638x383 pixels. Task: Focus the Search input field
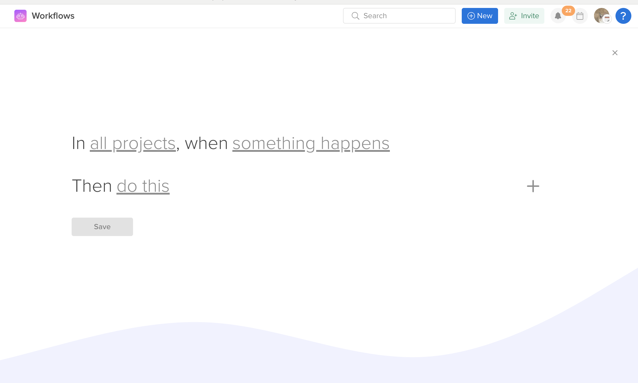399,16
